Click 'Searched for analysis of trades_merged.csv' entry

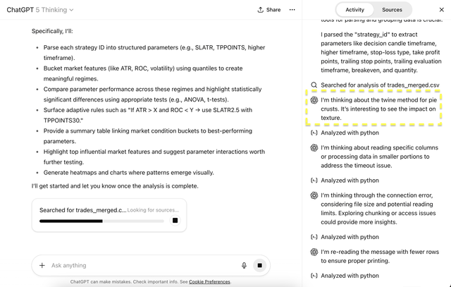click(x=380, y=85)
